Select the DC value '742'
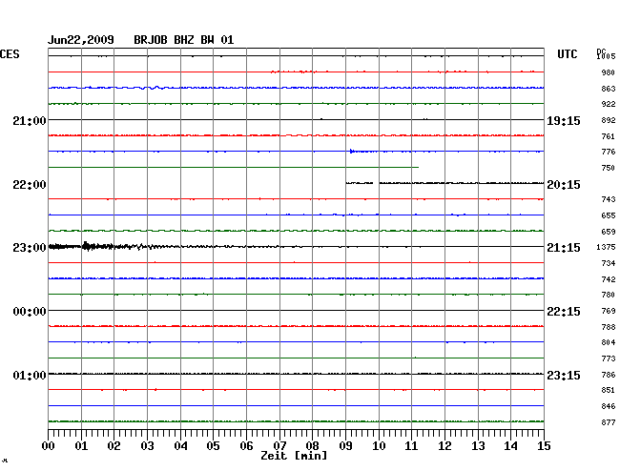Viewport: 620px width, 471px height. click(x=609, y=279)
